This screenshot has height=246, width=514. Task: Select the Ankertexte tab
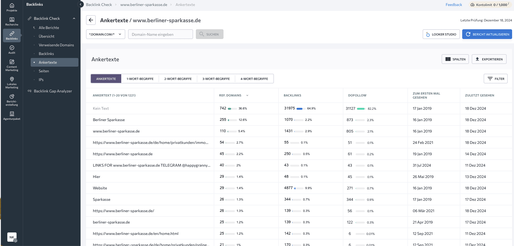tap(106, 79)
